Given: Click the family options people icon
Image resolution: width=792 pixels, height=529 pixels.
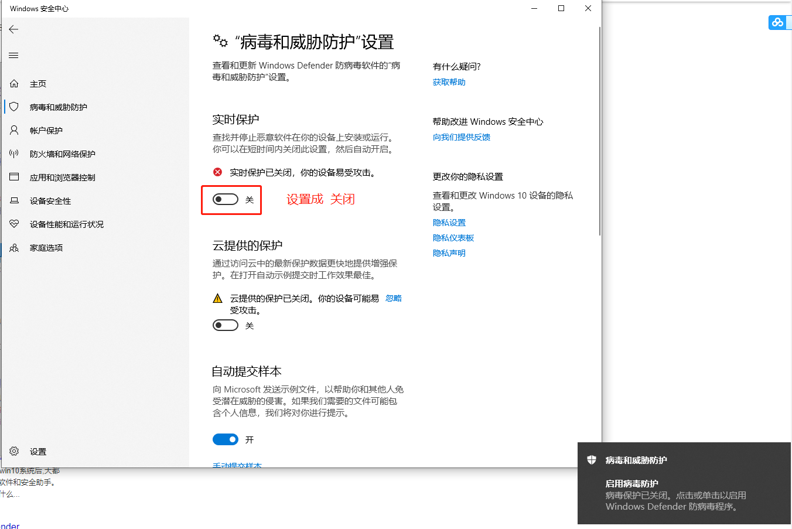Looking at the screenshot, I should tap(14, 248).
